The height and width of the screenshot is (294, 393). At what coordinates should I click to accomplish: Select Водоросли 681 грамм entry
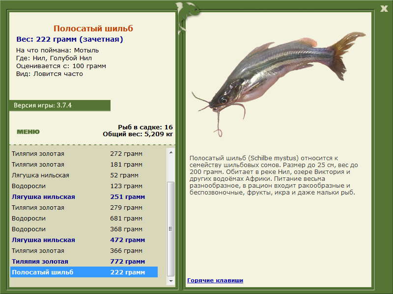pos(84,219)
